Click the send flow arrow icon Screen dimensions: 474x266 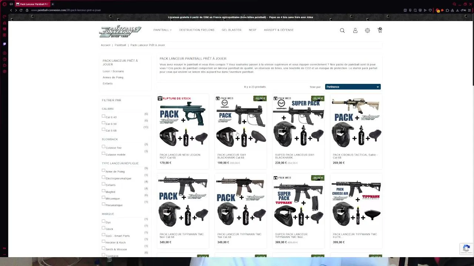(425, 10)
